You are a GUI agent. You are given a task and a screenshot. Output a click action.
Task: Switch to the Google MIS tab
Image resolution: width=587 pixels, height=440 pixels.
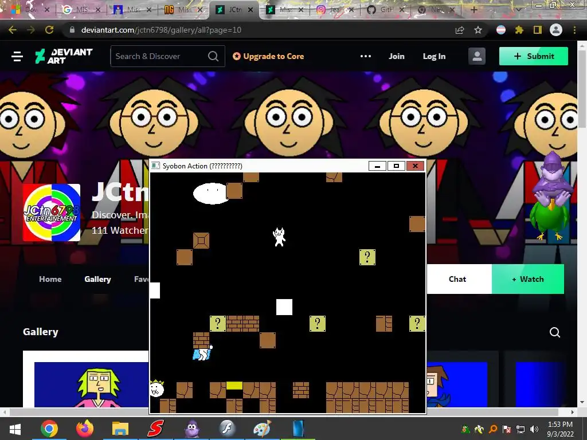[82, 10]
